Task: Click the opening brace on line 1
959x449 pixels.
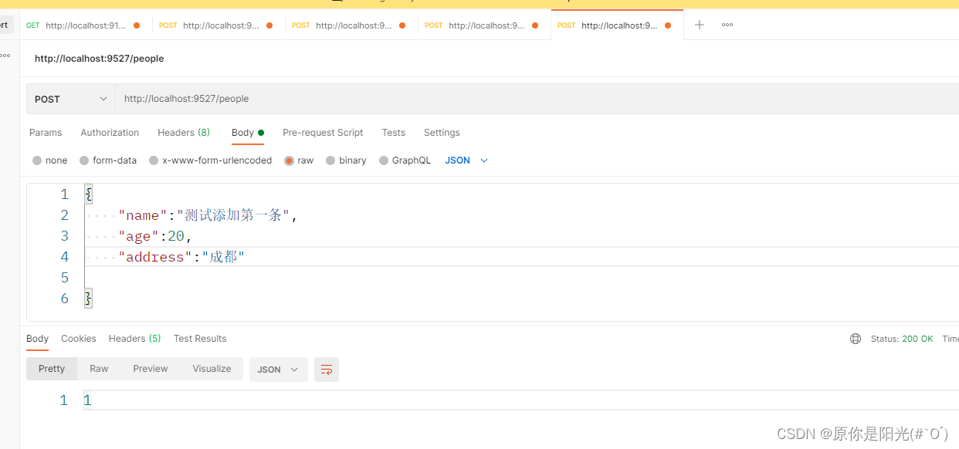Action: click(88, 194)
